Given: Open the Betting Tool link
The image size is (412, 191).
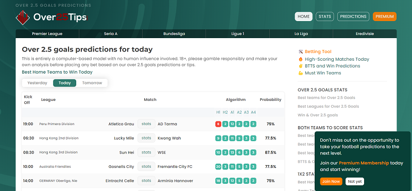Looking at the screenshot, I should (x=318, y=52).
